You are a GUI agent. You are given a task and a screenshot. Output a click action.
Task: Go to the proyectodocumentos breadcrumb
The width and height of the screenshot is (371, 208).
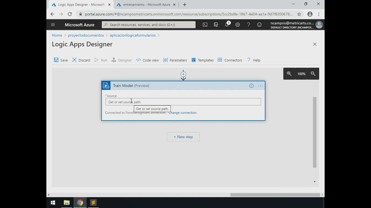point(86,35)
